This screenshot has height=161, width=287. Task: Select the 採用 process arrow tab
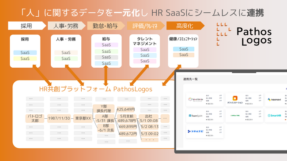(27, 26)
